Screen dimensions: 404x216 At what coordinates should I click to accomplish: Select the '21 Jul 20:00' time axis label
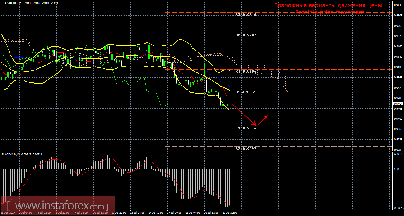point(229,213)
